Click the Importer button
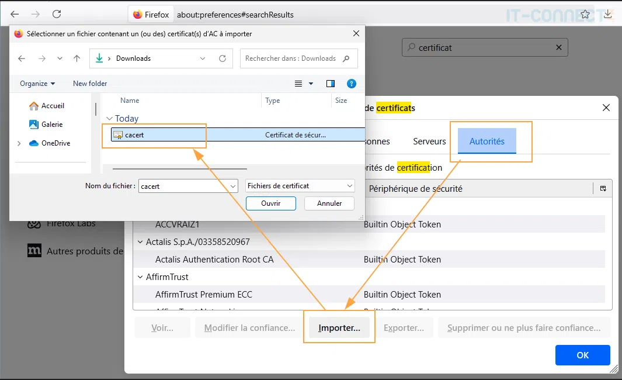This screenshot has width=622, height=380. [x=339, y=328]
